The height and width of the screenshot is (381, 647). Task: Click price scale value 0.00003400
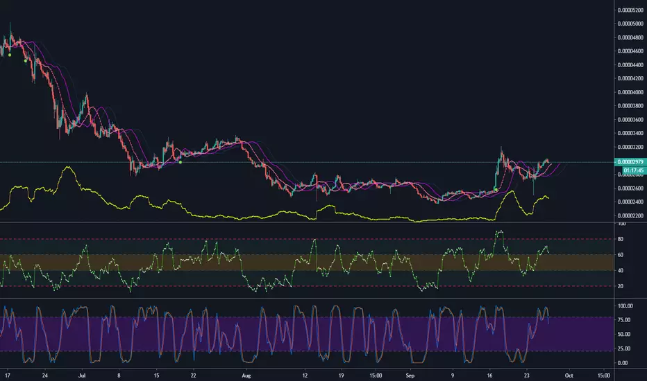tap(630, 134)
